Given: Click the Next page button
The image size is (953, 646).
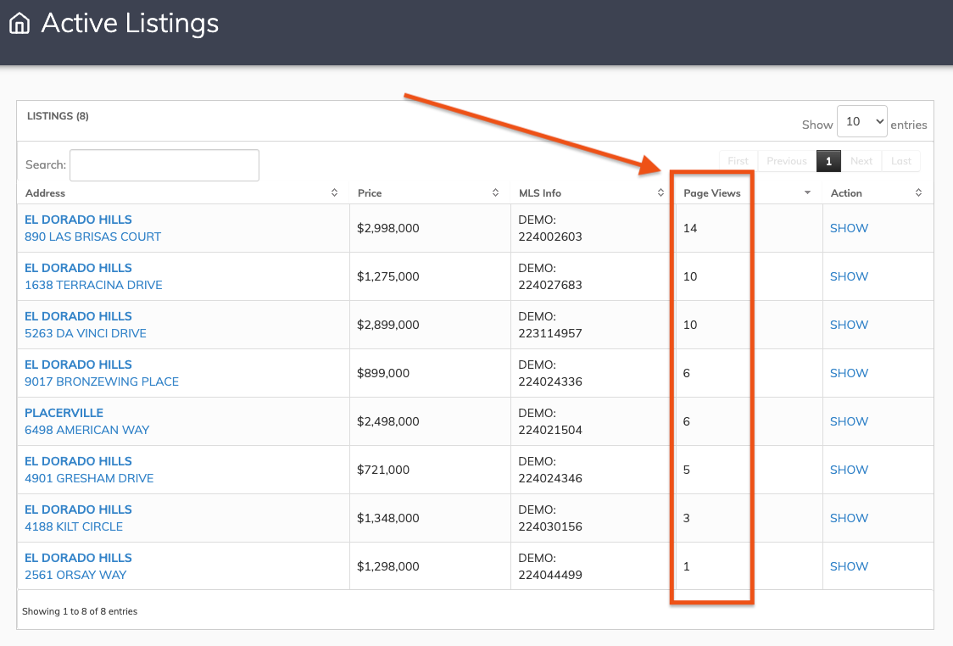Looking at the screenshot, I should point(861,161).
